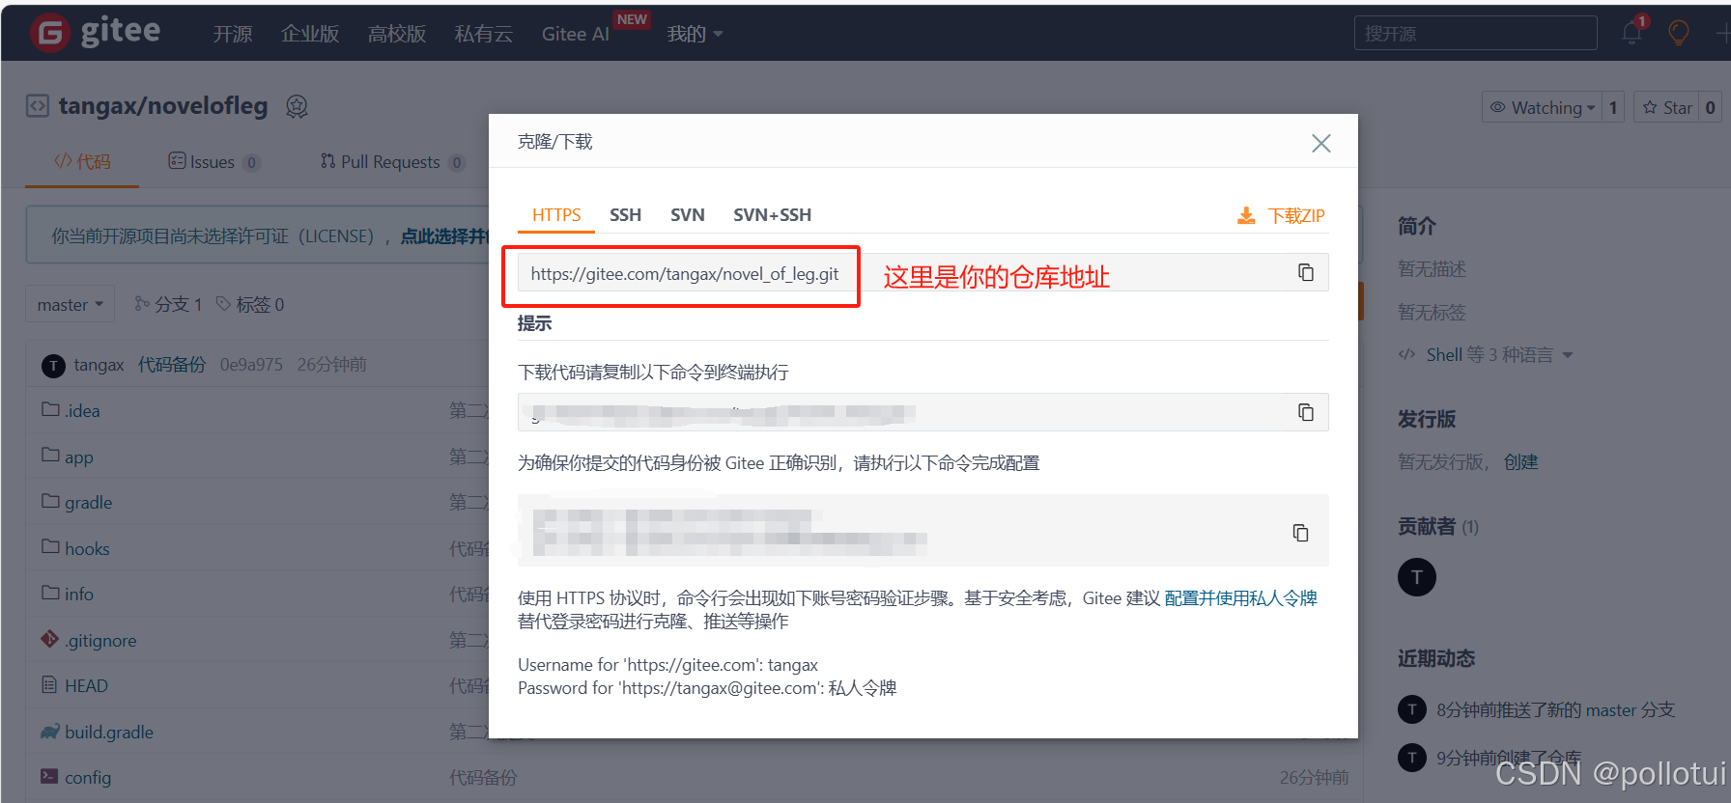
Task: Open the tangax/novelofleg repository title
Action: point(163,105)
